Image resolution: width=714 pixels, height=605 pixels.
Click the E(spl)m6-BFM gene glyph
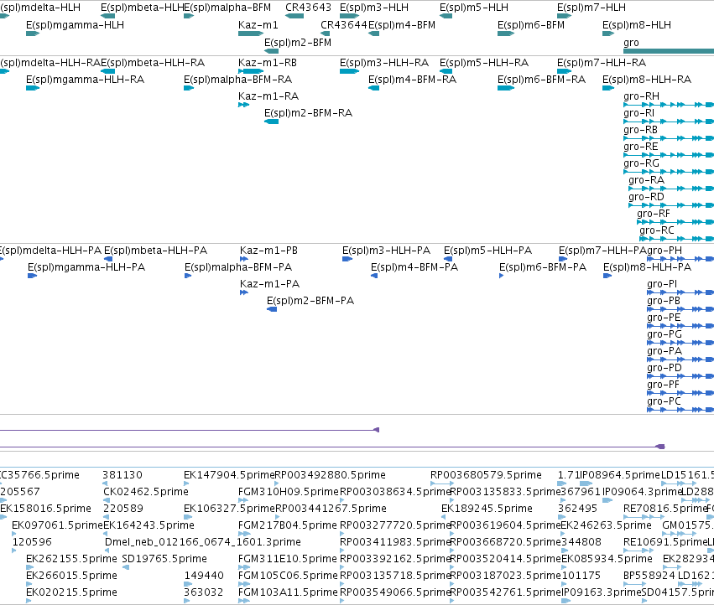(x=506, y=34)
